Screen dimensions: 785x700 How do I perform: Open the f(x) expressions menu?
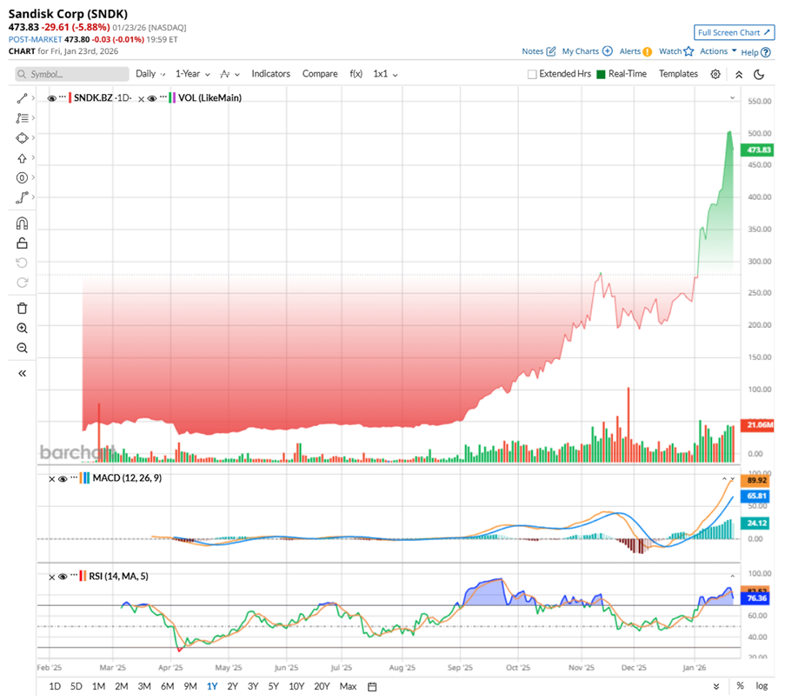point(356,74)
